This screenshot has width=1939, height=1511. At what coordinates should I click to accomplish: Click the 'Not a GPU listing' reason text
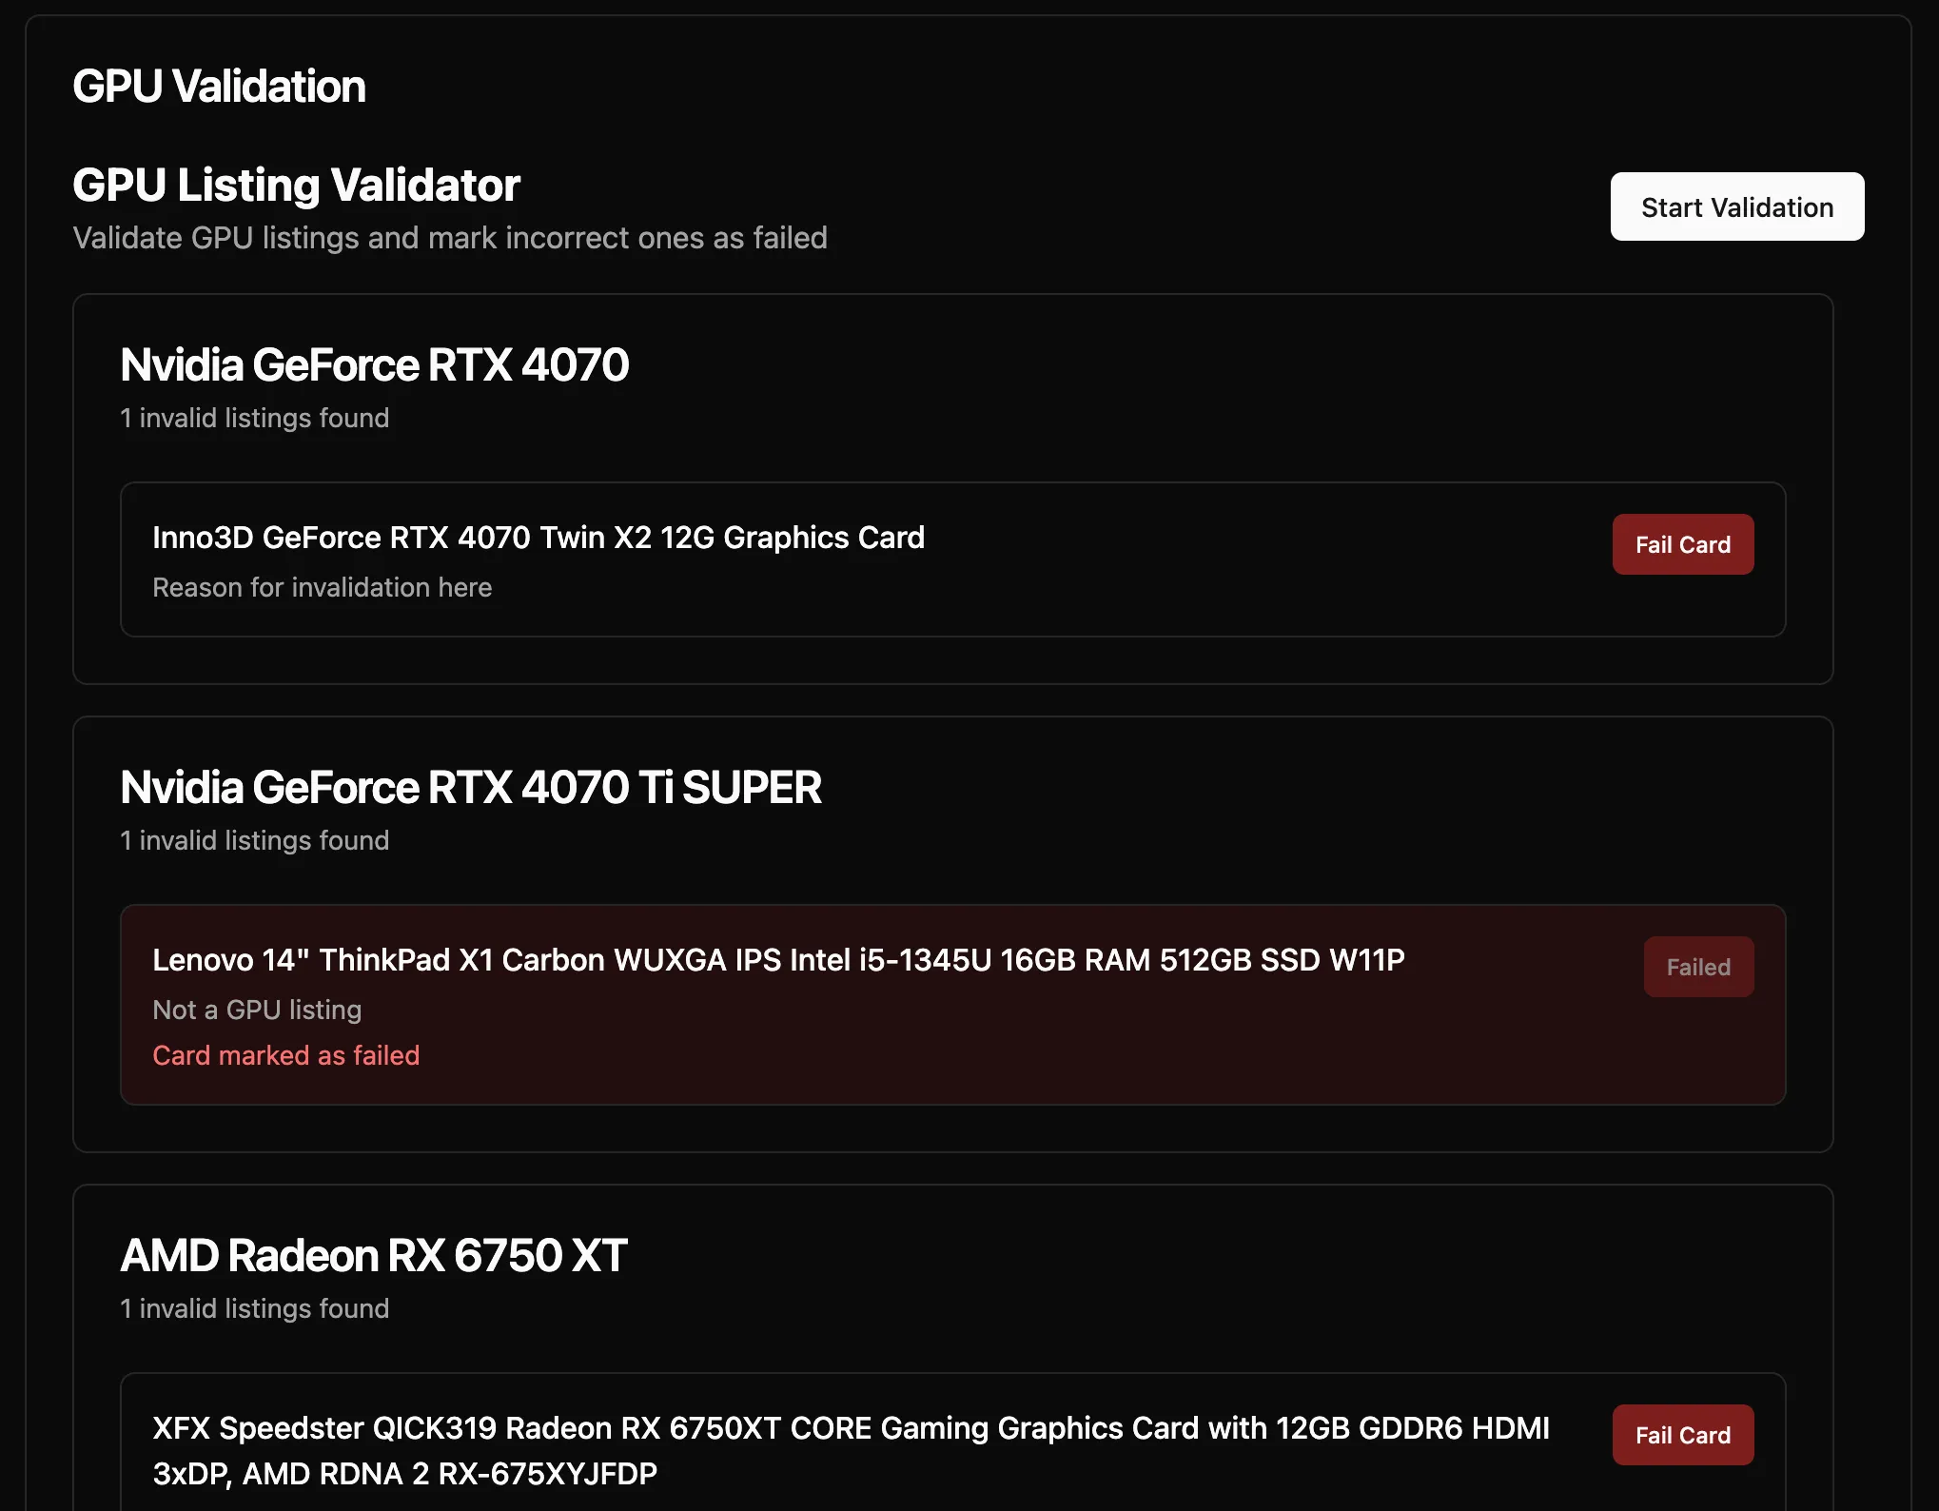[257, 1010]
